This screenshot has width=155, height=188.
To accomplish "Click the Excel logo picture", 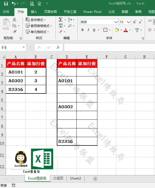I will click(x=42, y=159).
